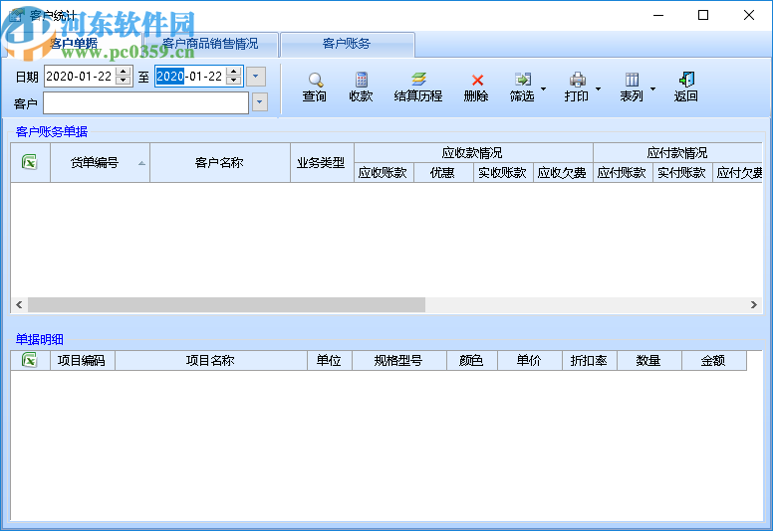Export 客户账务单据 grid via Excel icon
This screenshot has width=773, height=531.
pyautogui.click(x=30, y=162)
